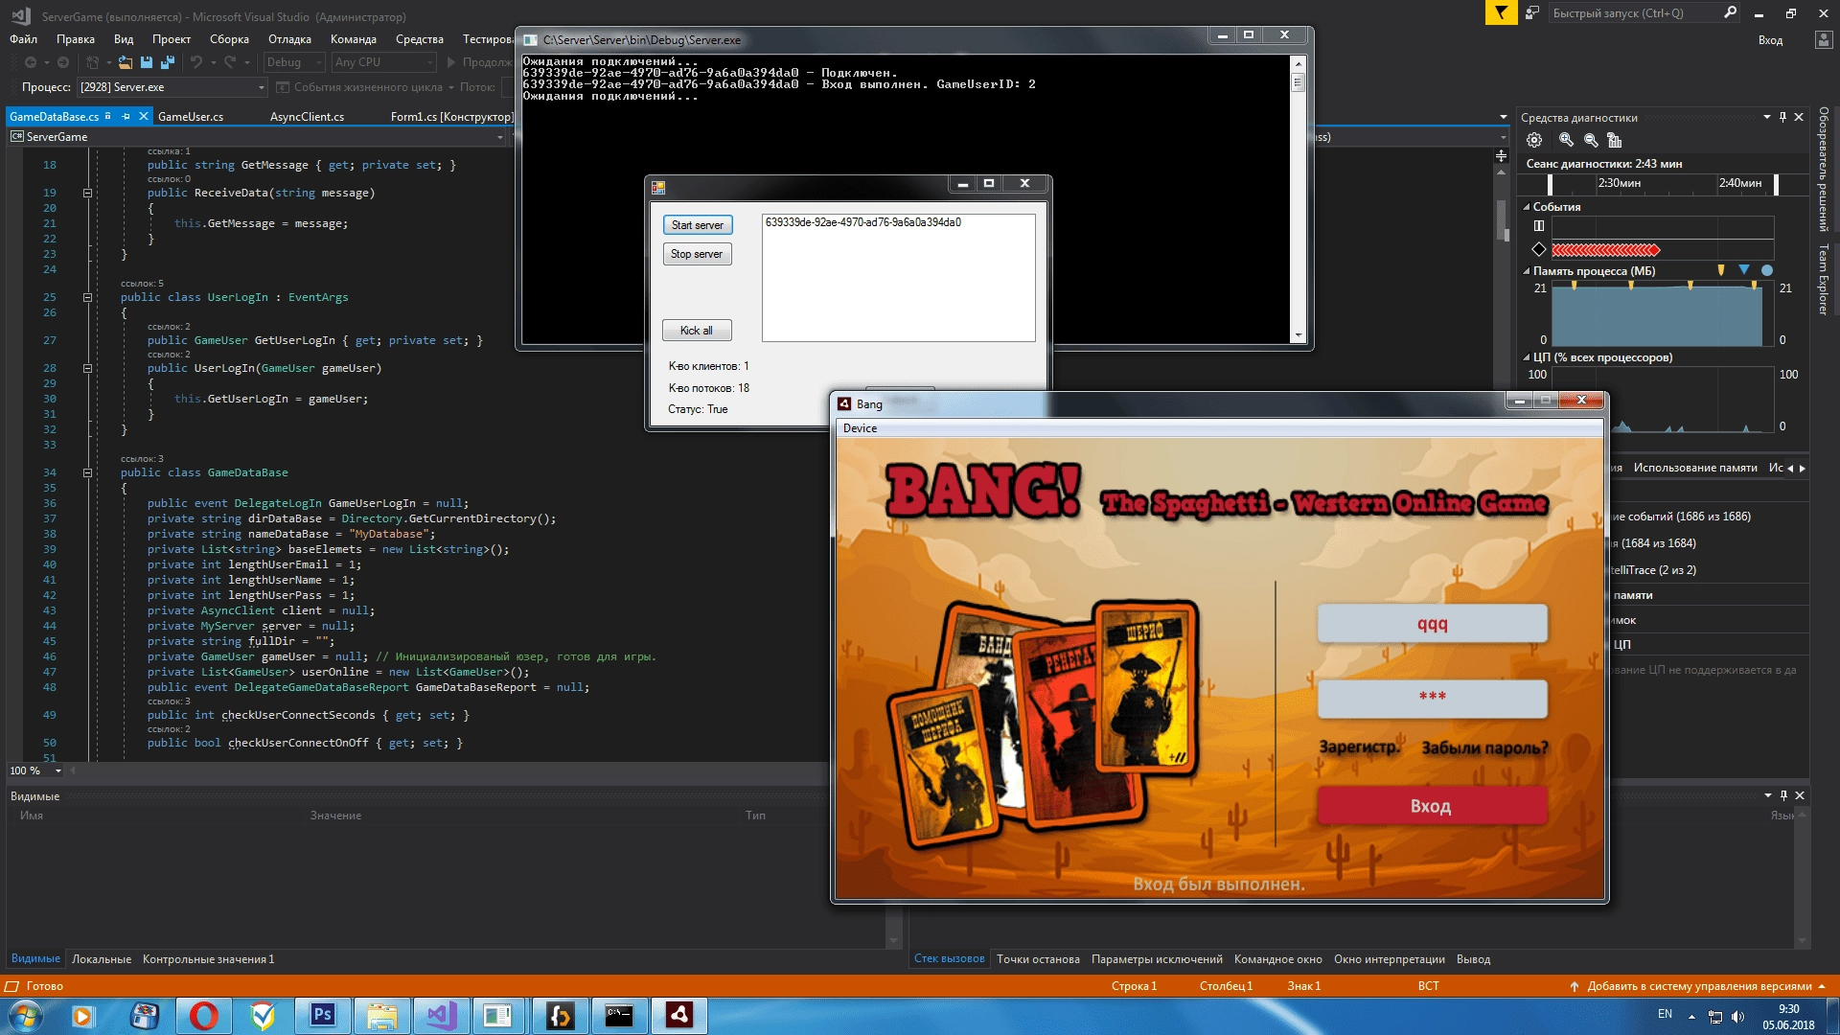This screenshot has height=1035, width=1840.
Task: Toggle the blue triangle GC marker legend
Action: 1744,270
